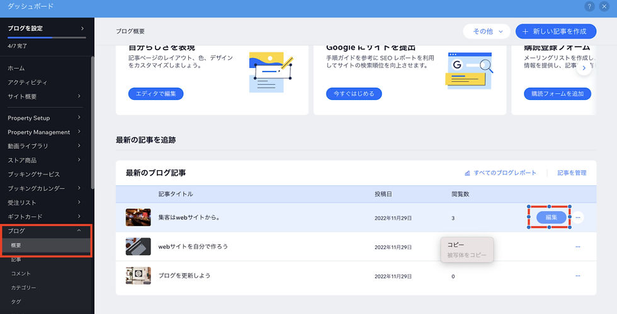Click the view count 3 in first row

point(453,218)
